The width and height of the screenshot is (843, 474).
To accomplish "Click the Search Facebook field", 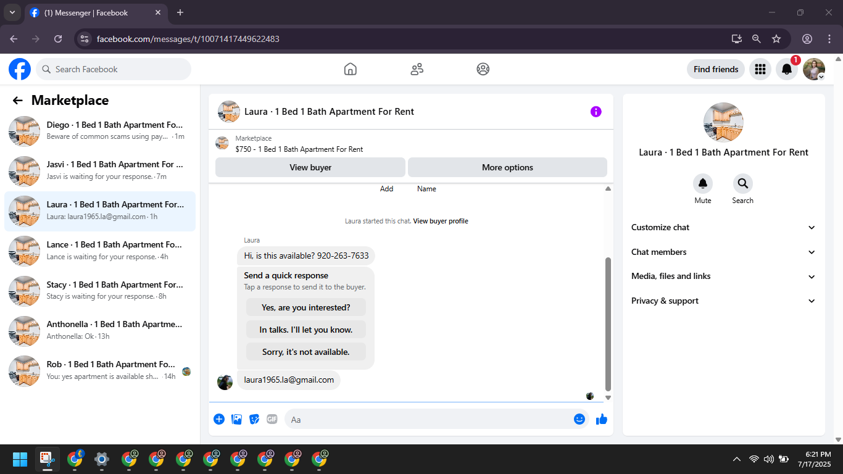I will click(114, 69).
